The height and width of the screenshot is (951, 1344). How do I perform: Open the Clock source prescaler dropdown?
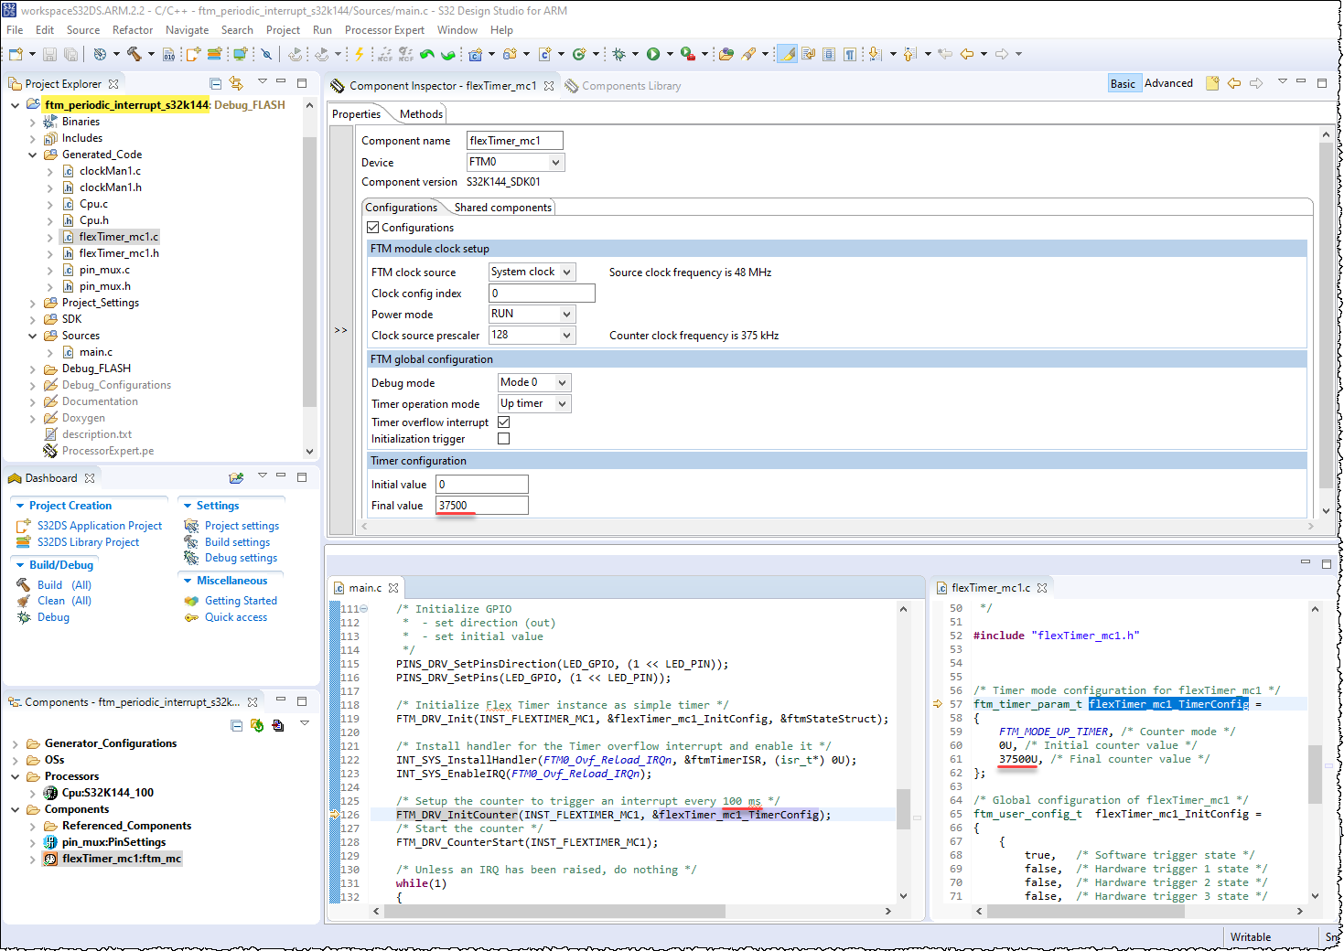click(x=566, y=336)
